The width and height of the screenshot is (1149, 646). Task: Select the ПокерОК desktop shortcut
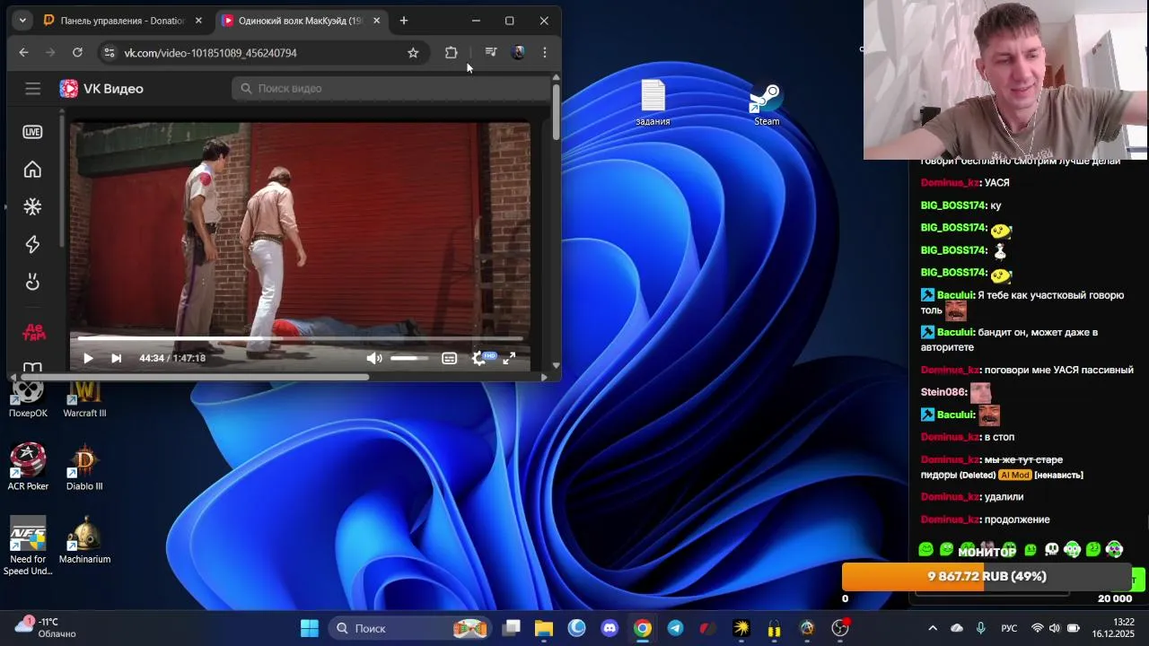click(28, 396)
